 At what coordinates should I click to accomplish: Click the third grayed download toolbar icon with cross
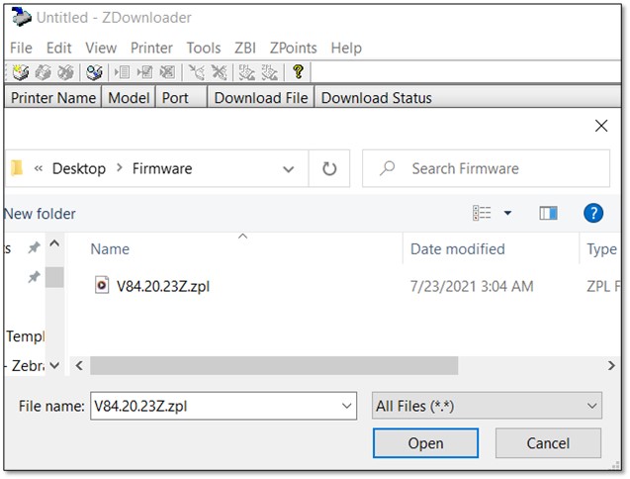pos(167,72)
